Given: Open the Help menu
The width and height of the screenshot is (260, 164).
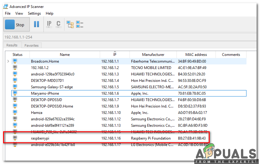Looking at the screenshot, I should pyautogui.click(x=49, y=13).
